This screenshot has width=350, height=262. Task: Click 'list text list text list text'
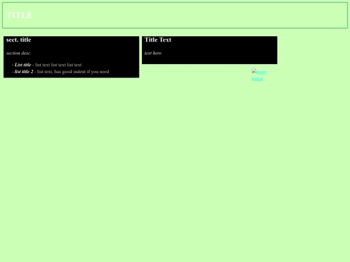58,65
